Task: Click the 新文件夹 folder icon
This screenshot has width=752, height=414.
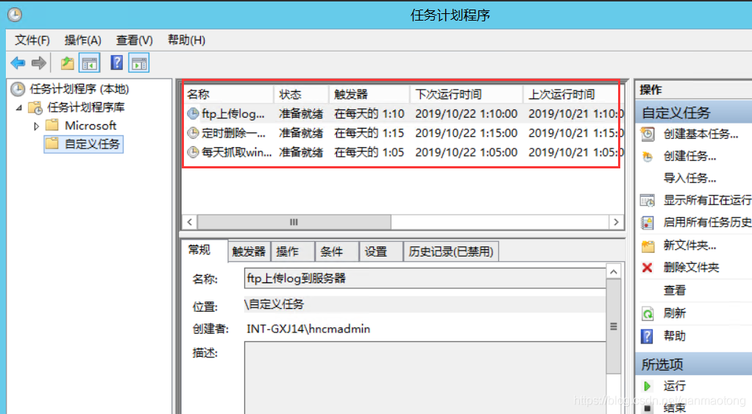Action: (x=648, y=246)
